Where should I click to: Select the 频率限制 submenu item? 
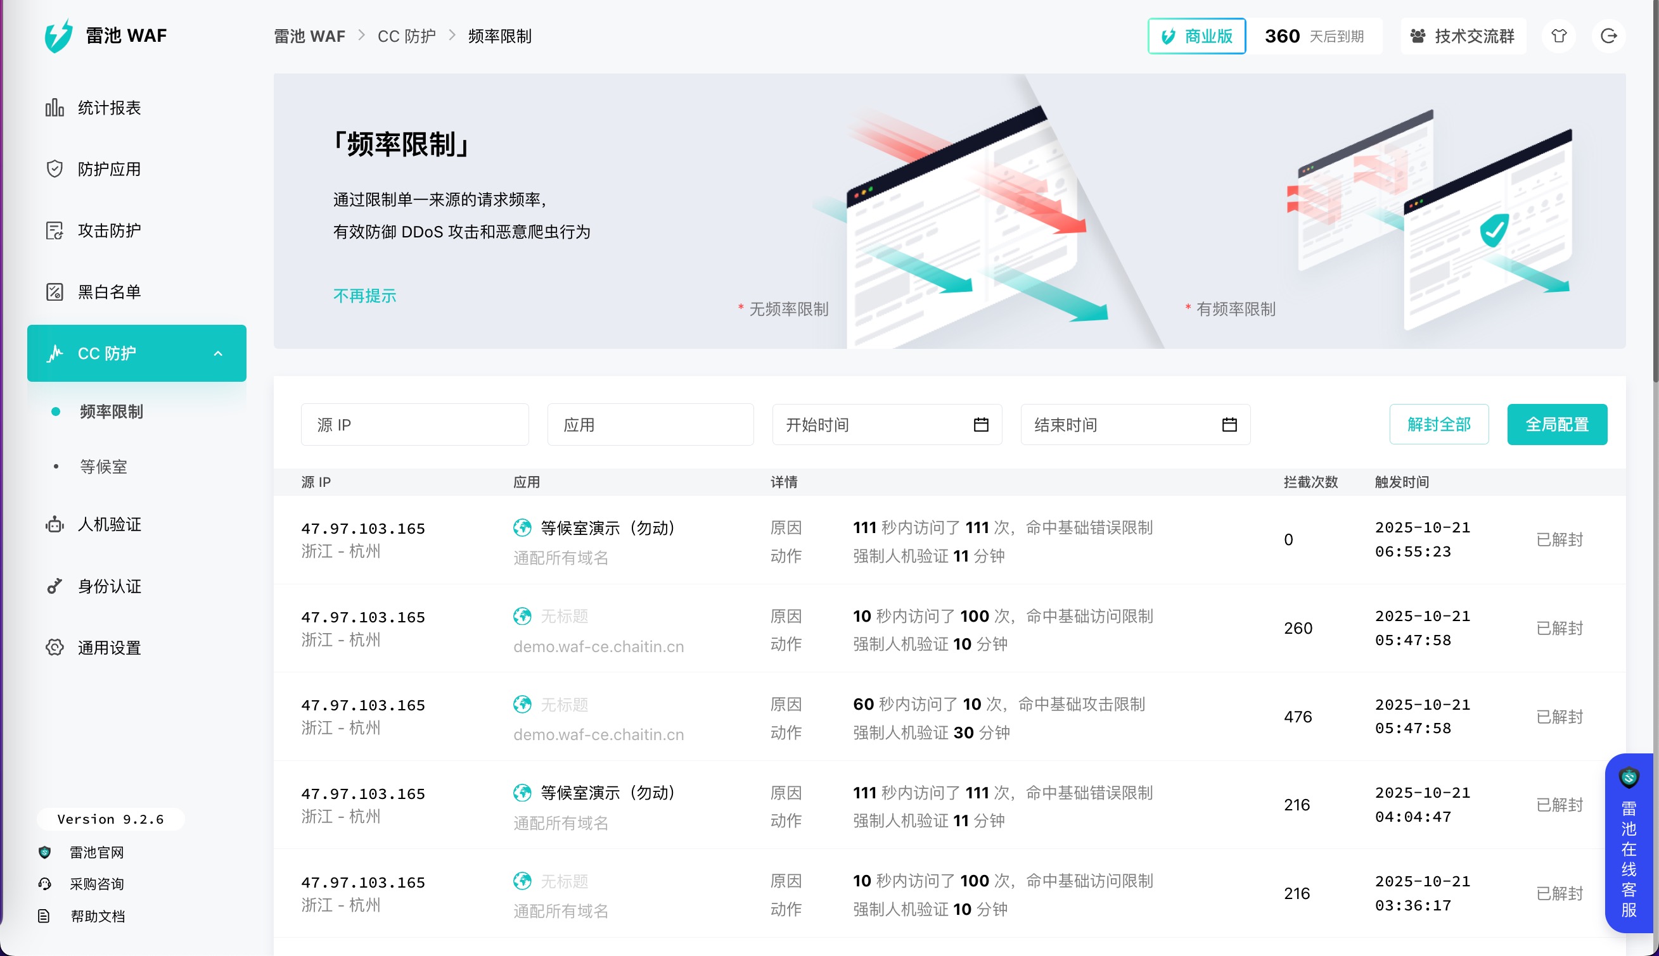tap(111, 412)
